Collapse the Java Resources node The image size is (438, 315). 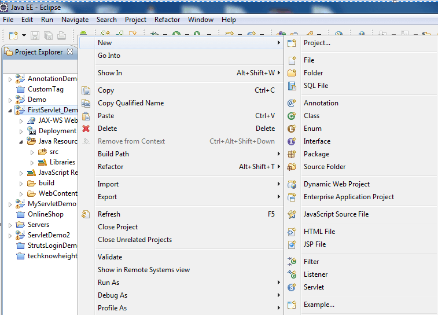coord(21,142)
